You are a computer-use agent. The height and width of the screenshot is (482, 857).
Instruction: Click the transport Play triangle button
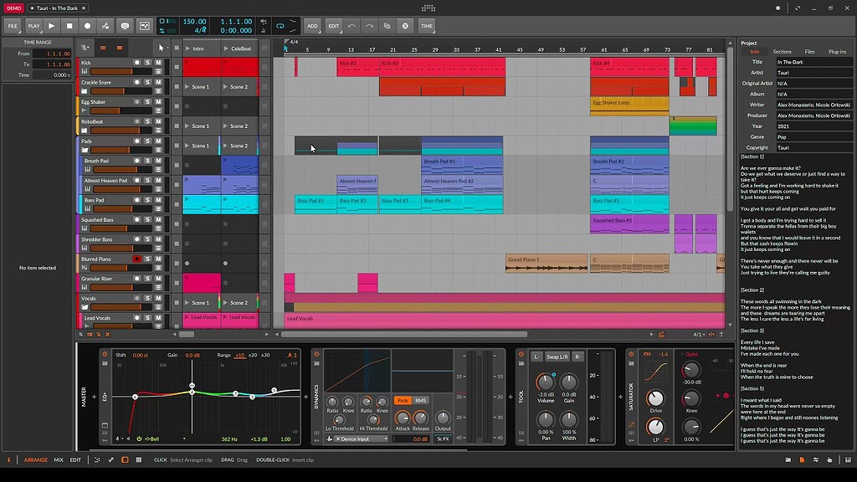pyautogui.click(x=52, y=26)
